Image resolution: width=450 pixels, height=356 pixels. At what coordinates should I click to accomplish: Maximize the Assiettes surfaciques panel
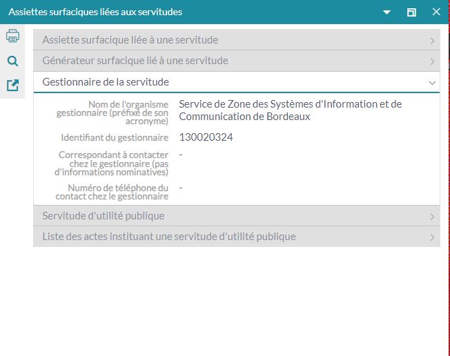(x=411, y=12)
